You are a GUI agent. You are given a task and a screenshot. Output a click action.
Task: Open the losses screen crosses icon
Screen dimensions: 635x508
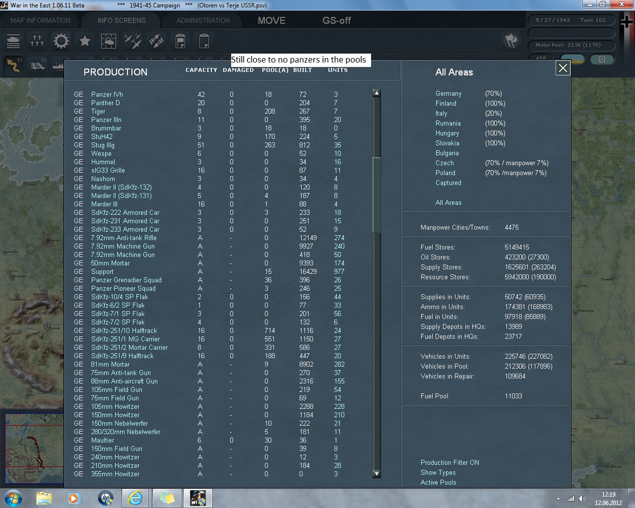pyautogui.click(x=37, y=41)
